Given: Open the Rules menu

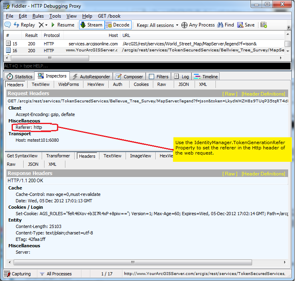Looking at the screenshot, I should click(38, 16).
